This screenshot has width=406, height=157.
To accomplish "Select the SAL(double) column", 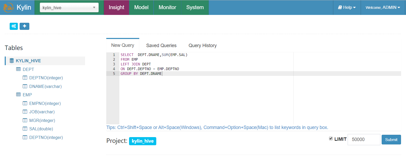I will pyautogui.click(x=41, y=129).
